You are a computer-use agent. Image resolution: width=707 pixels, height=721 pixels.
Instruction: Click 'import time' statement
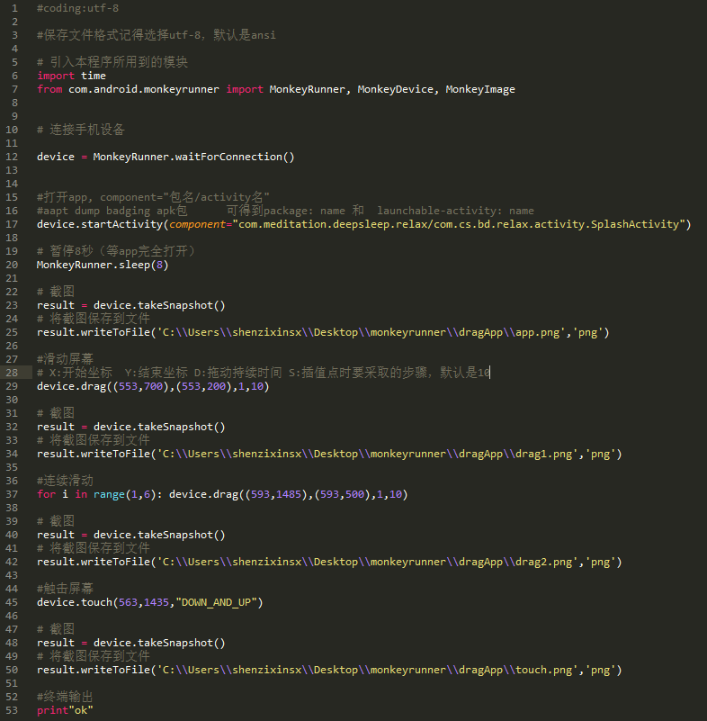71,76
